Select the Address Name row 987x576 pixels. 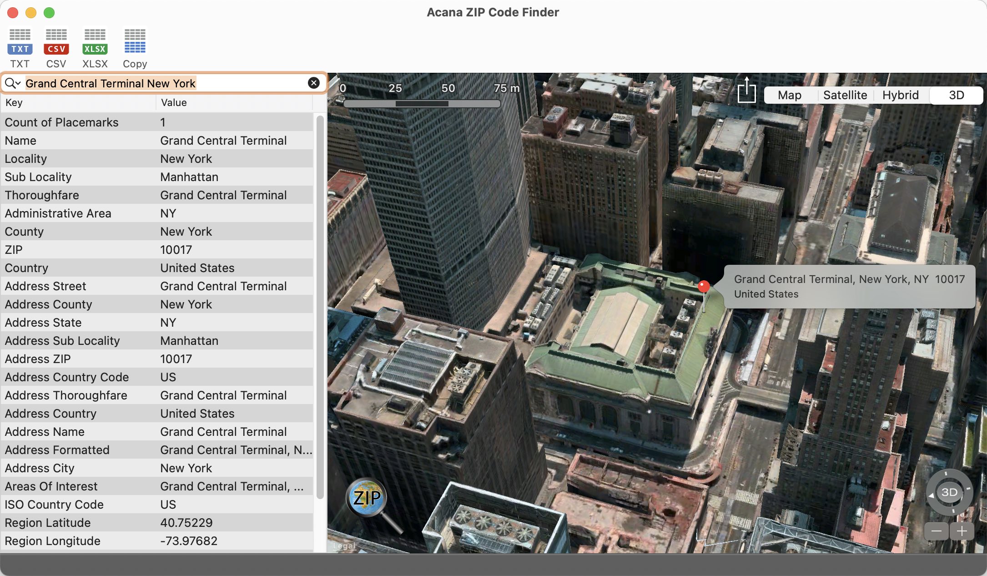[x=157, y=432]
